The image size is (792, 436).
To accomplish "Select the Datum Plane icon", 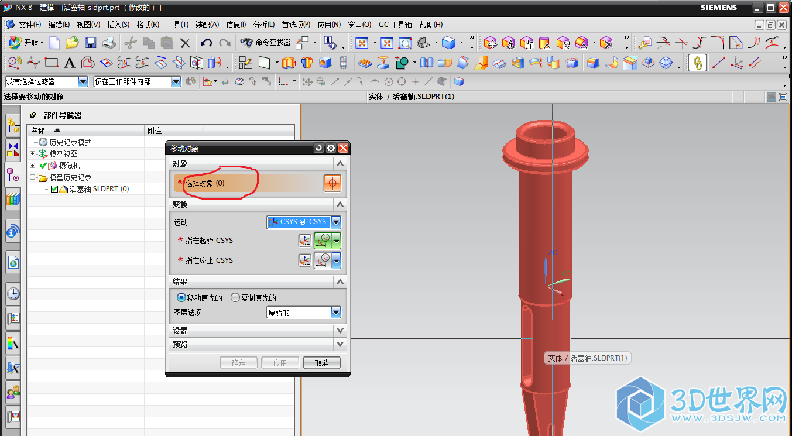I will click(264, 62).
